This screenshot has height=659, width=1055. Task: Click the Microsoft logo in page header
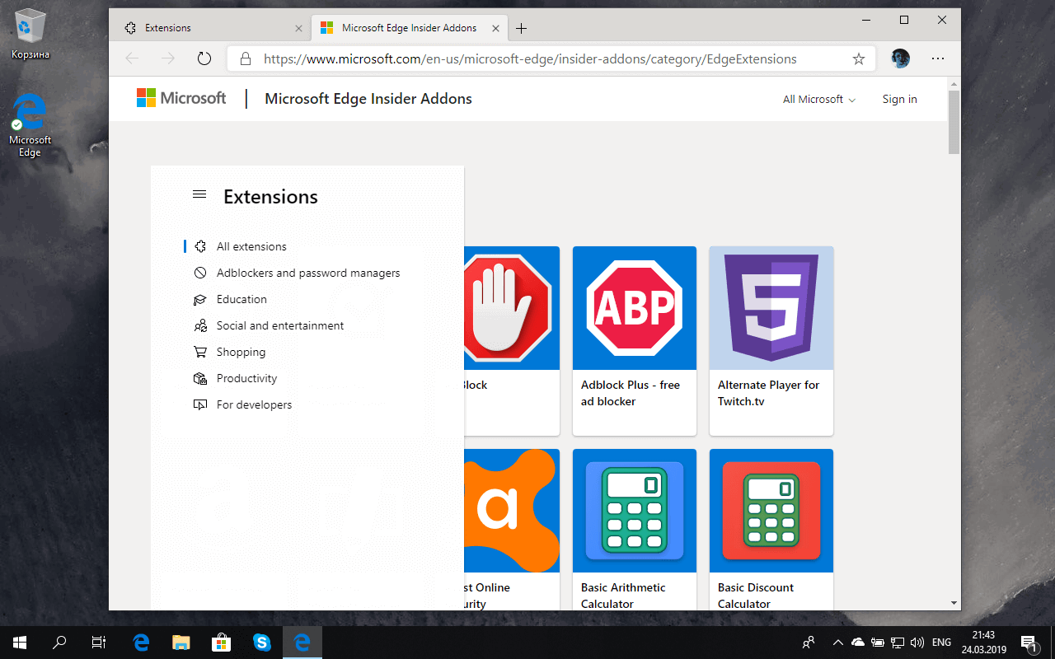(181, 99)
